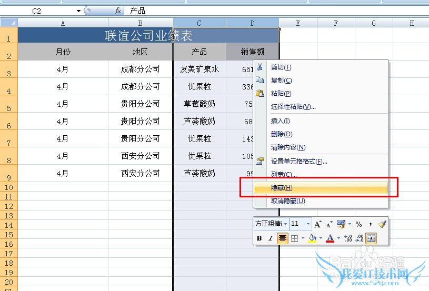The height and width of the screenshot is (291, 429).
Task: Open the font name dropdown arrow
Action: point(286,224)
